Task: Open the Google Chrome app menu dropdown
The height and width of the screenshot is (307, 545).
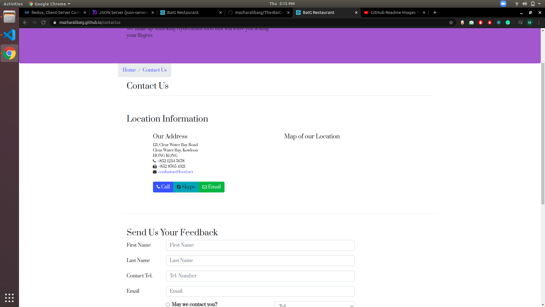Action: (x=50, y=4)
